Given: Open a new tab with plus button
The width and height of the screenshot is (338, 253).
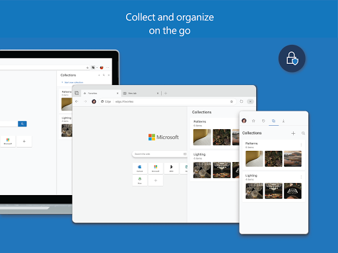Looking at the screenshot, I should pos(166,94).
